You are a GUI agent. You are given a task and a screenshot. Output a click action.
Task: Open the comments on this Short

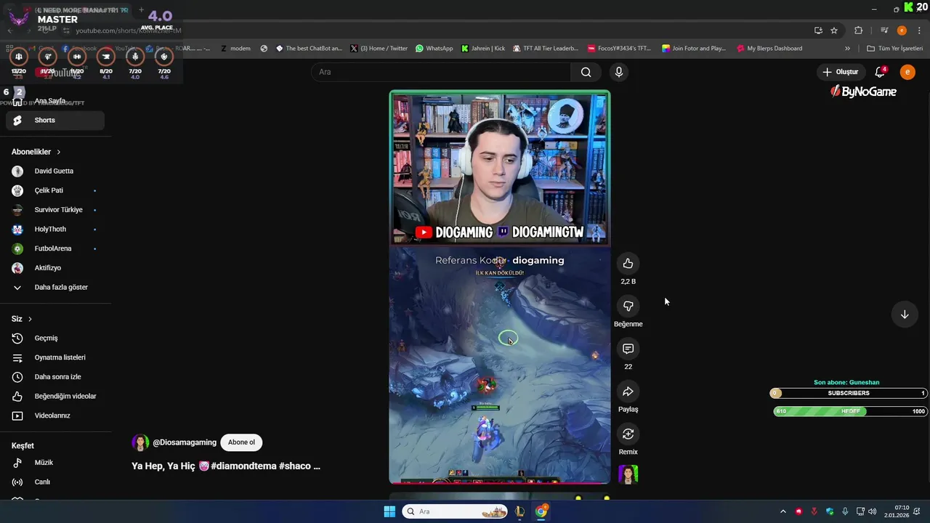point(628,349)
